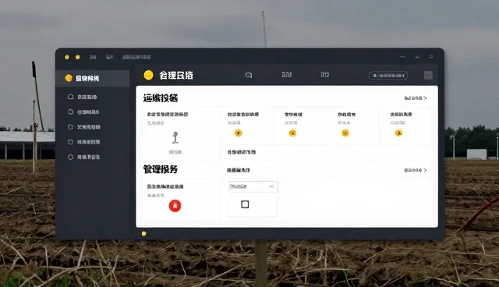Open third, longest title bar menu item
499x287 pixels.
pos(136,57)
